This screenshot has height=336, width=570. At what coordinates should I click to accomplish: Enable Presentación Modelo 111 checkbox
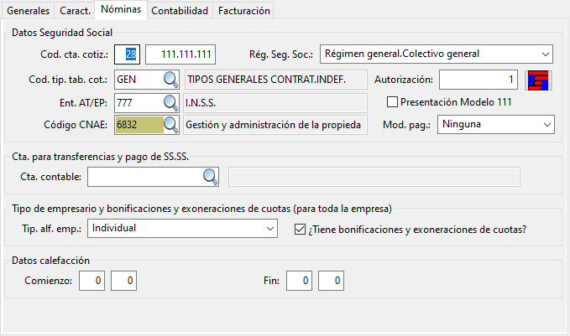pos(393,102)
